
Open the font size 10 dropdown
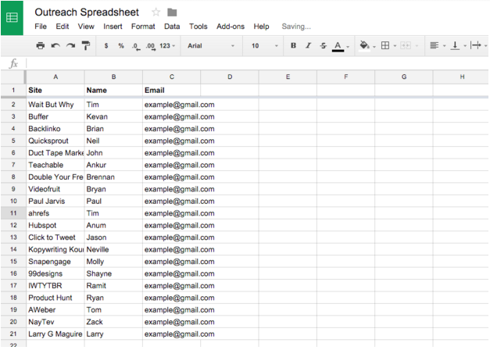coord(264,46)
